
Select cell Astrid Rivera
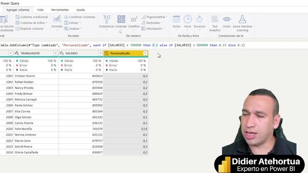(x=36, y=147)
